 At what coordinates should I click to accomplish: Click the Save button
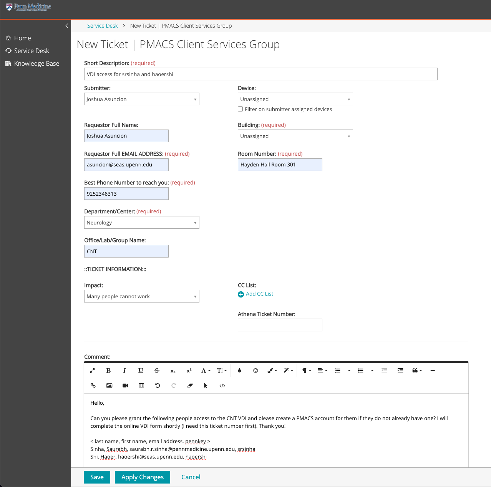(97, 477)
